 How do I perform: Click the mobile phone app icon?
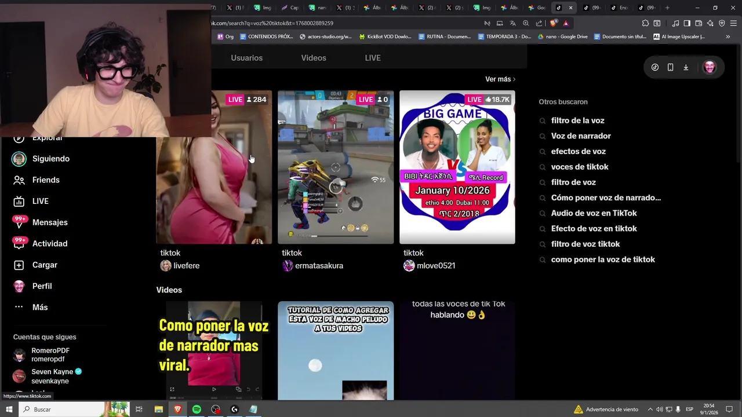tap(670, 67)
